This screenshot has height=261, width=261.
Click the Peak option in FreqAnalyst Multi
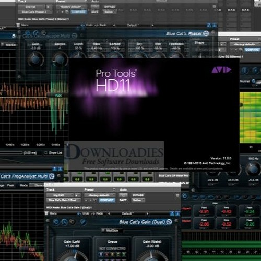(x=10, y=185)
